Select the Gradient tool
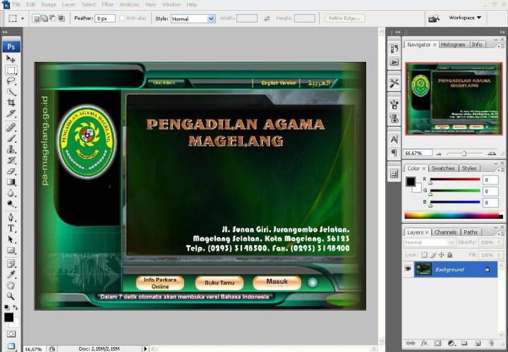 pos(11,182)
